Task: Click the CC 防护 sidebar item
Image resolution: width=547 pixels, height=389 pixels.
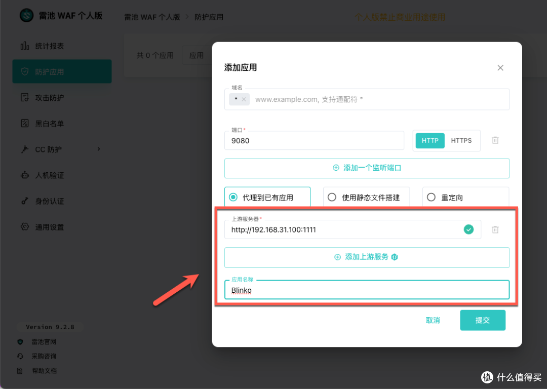Action: coord(62,149)
